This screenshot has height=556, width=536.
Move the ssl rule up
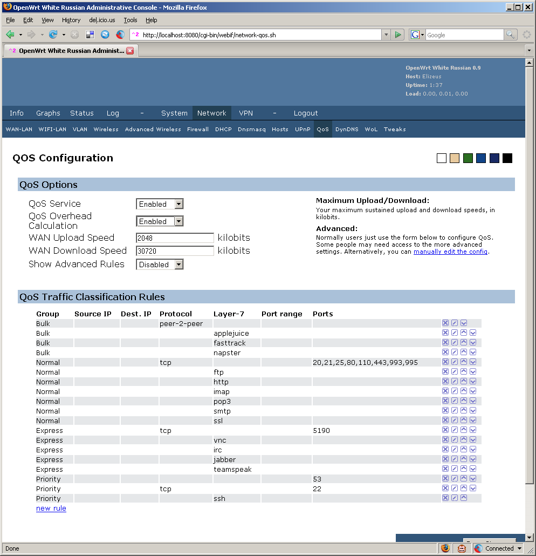point(464,420)
